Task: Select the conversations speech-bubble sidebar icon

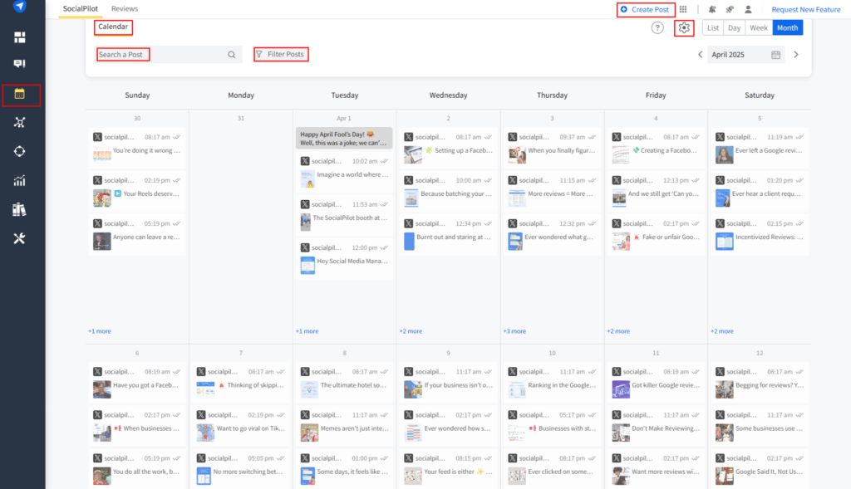Action: point(22,64)
